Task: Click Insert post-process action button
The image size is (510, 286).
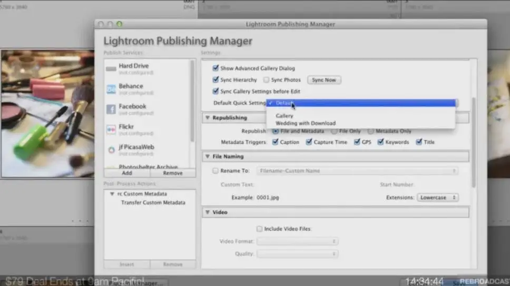Action: click(127, 264)
